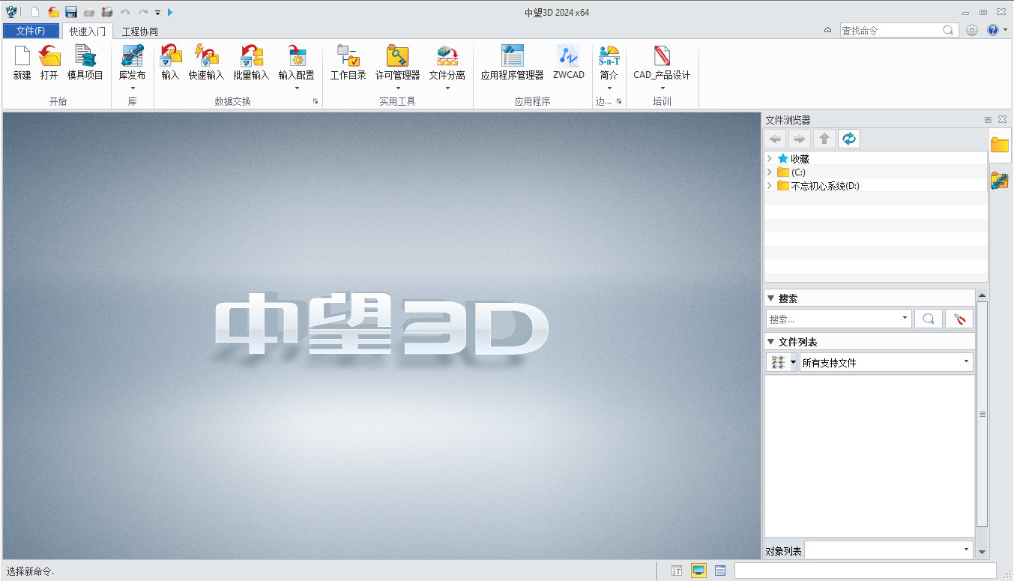Screen dimensions: 1014x581
Task: Click the 查找命令 command search field
Action: click(x=890, y=31)
